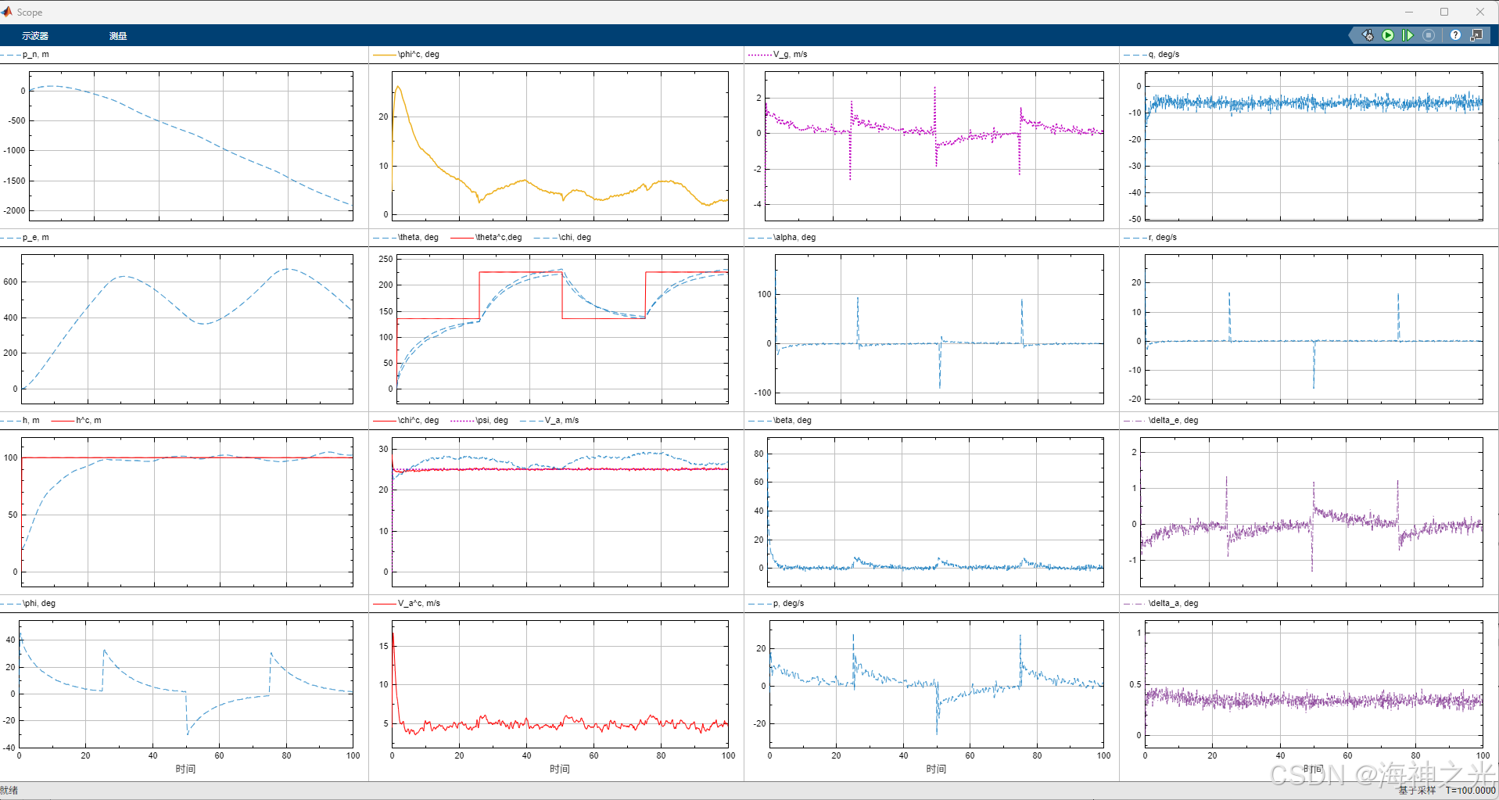
Task: Click V_g, m/s legend label
Action: pos(791,55)
